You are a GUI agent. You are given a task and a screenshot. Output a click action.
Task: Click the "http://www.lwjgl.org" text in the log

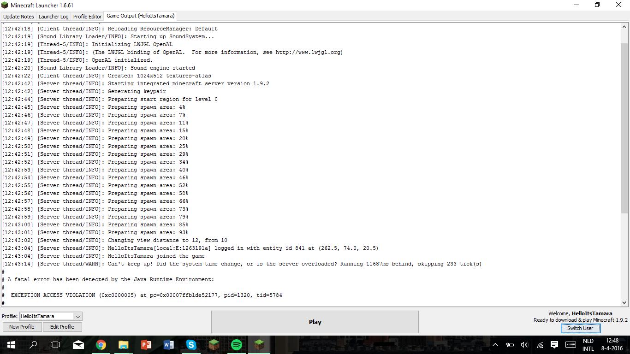(x=308, y=52)
